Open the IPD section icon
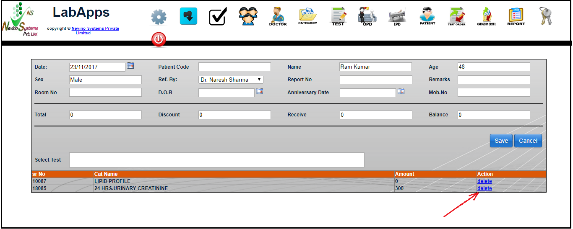This screenshot has width=573, height=229. [397, 16]
